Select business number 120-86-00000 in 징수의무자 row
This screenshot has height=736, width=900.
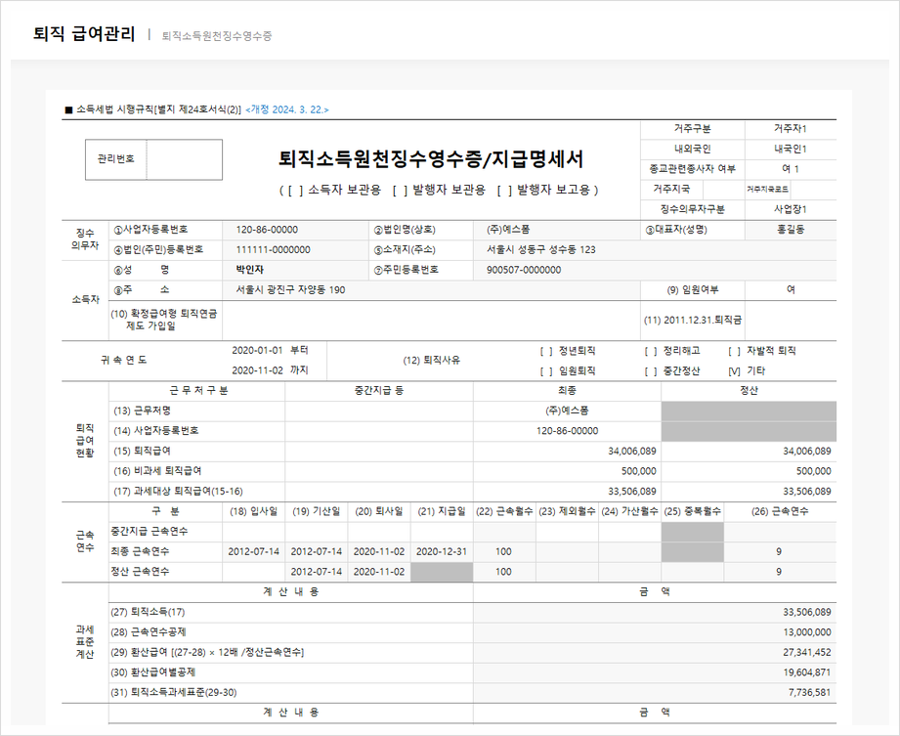point(267,230)
